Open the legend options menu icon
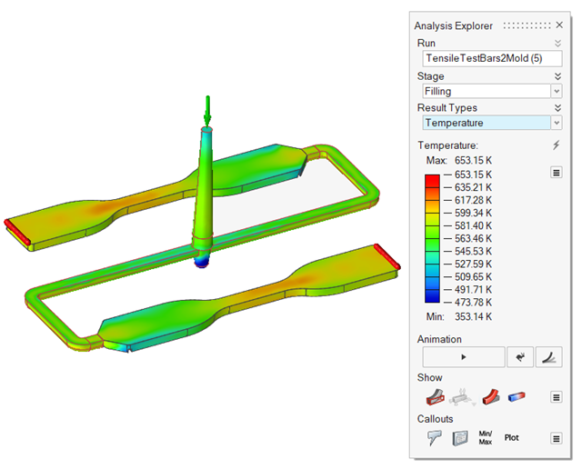The image size is (582, 469). (x=556, y=173)
